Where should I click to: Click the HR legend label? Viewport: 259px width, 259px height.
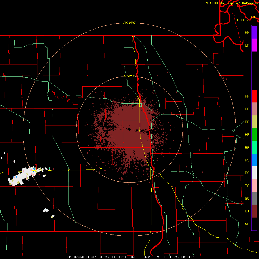pyautogui.click(x=247, y=135)
